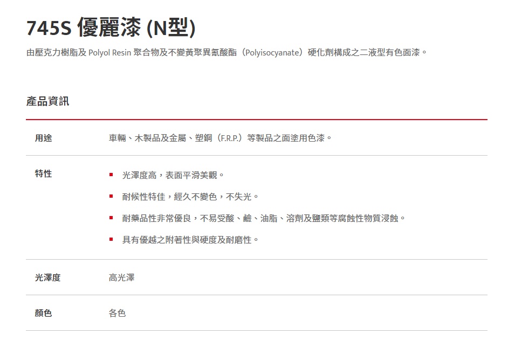508x348 pixels.
Task: Click the 745S 優麗漆 (N型) page title
Action: coord(111,28)
